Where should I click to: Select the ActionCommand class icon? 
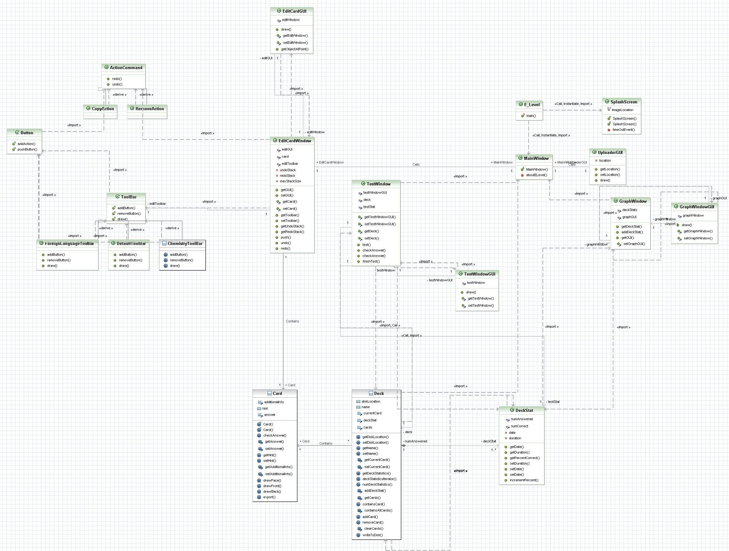tap(106, 67)
